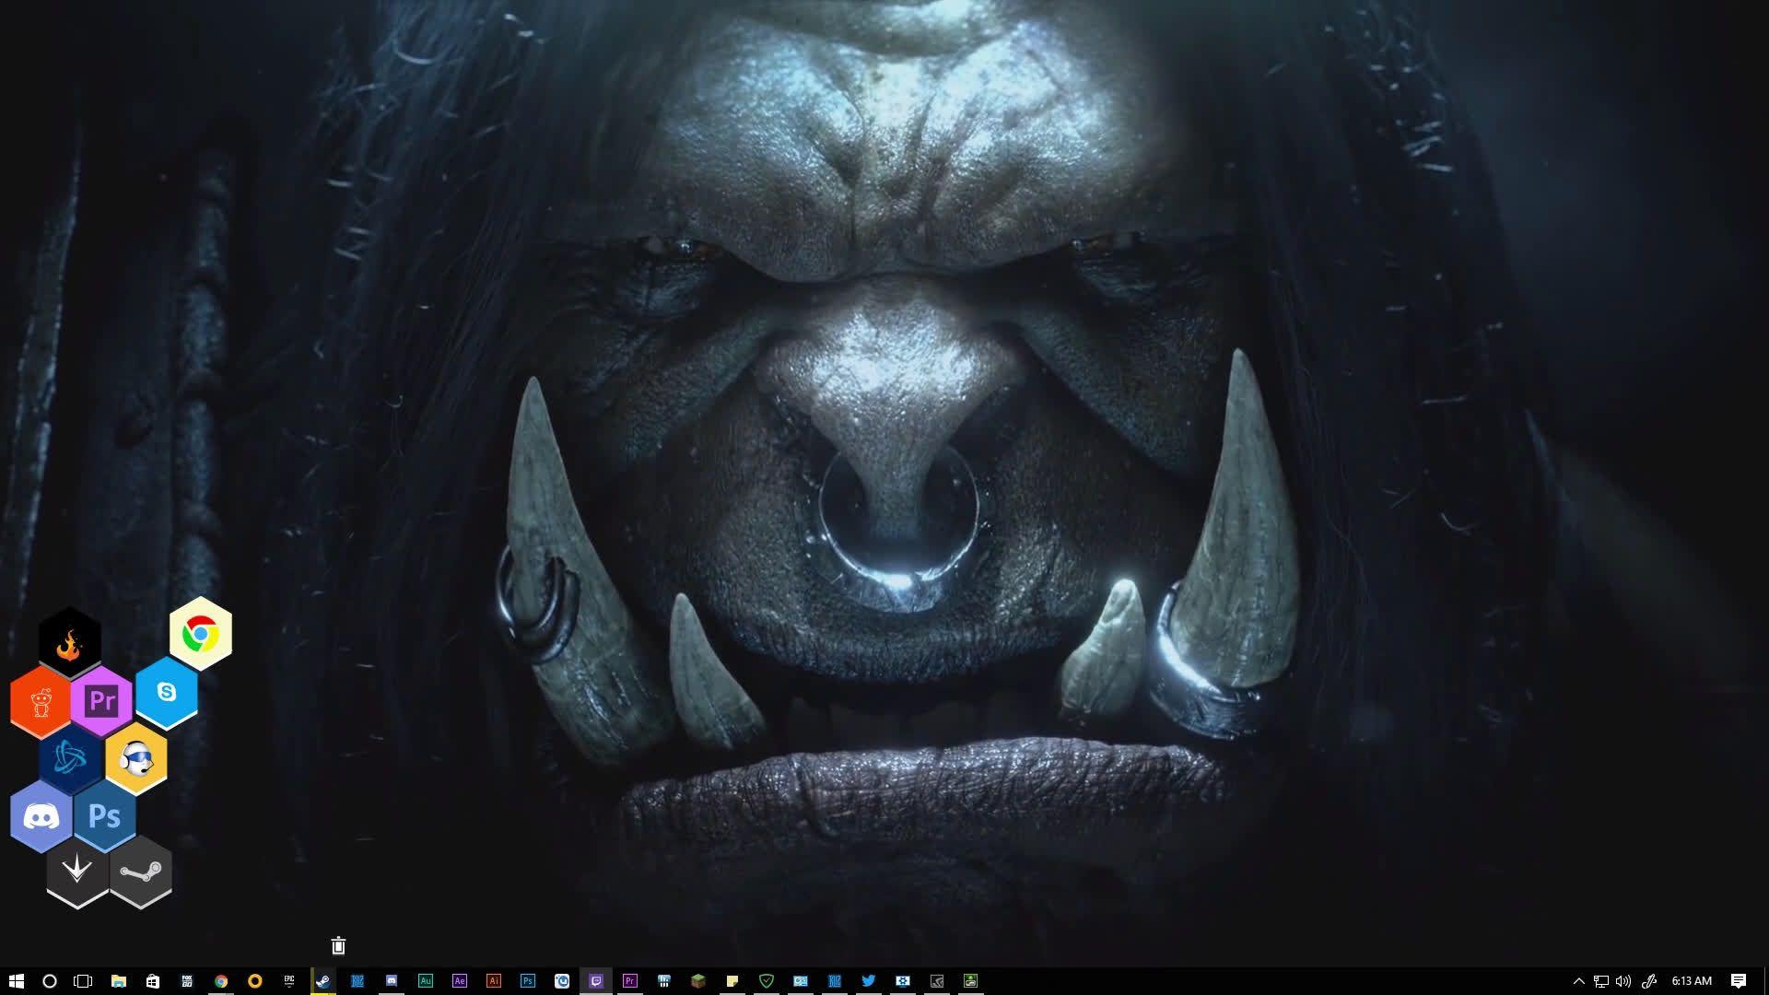Launch Minecraft from the taskbar
Screen dimensions: 1769x995
click(x=698, y=981)
